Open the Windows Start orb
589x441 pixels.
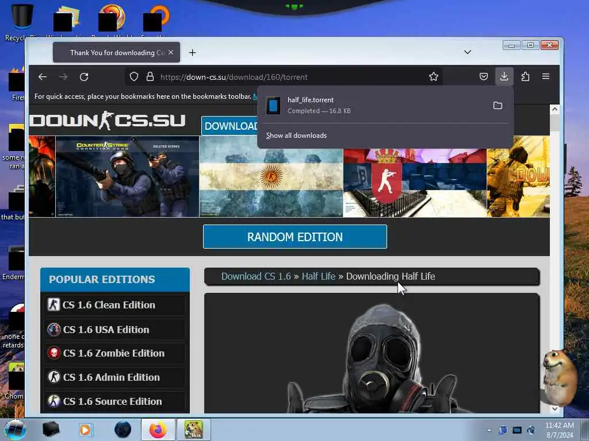tap(16, 430)
